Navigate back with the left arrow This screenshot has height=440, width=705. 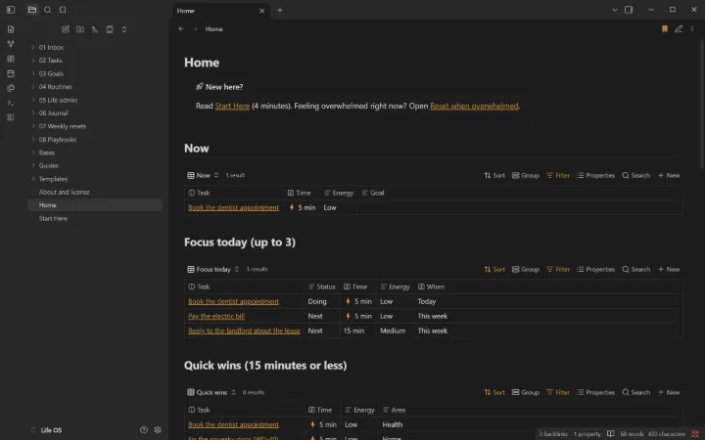[181, 28]
